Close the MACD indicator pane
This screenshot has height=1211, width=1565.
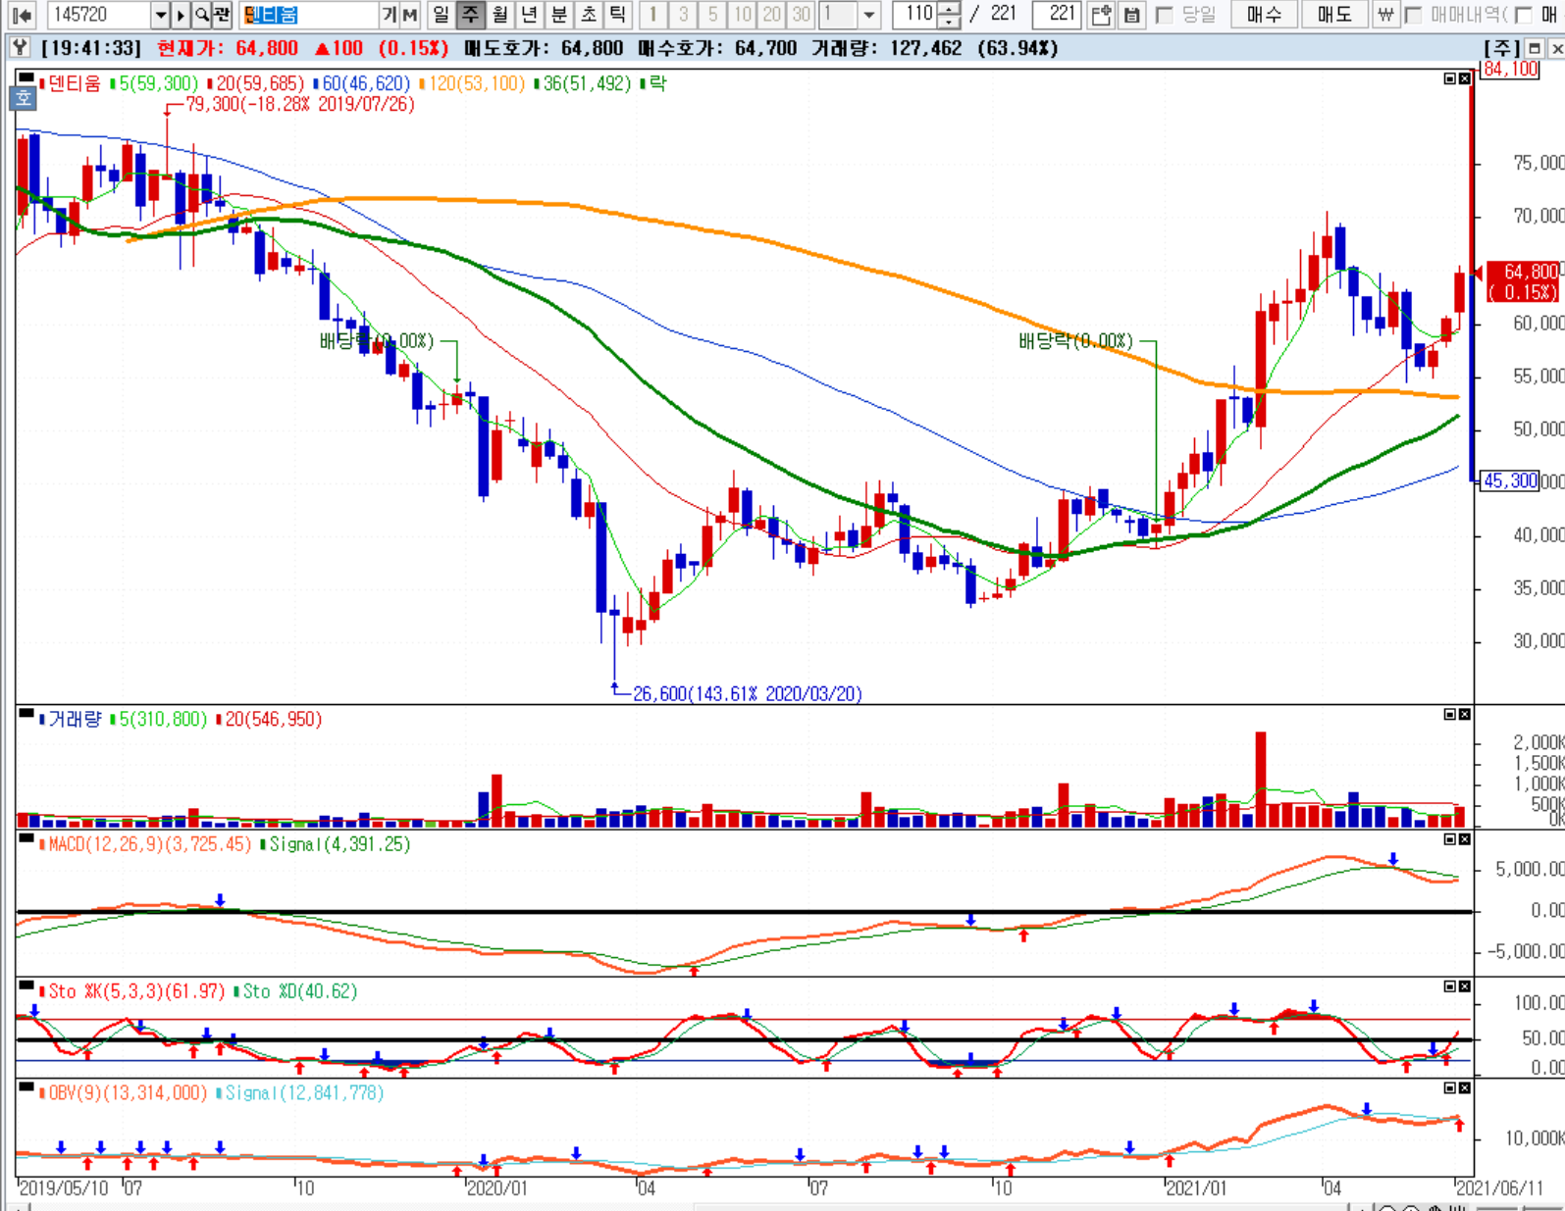tap(1464, 839)
